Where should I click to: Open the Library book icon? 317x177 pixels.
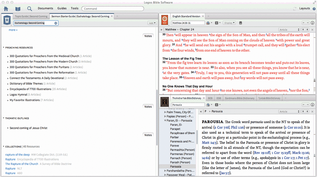click(x=18, y=9)
